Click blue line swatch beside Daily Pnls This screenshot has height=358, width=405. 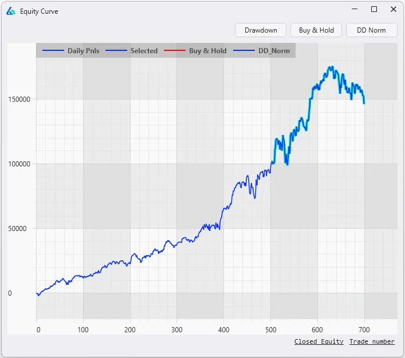pyautogui.click(x=53, y=51)
